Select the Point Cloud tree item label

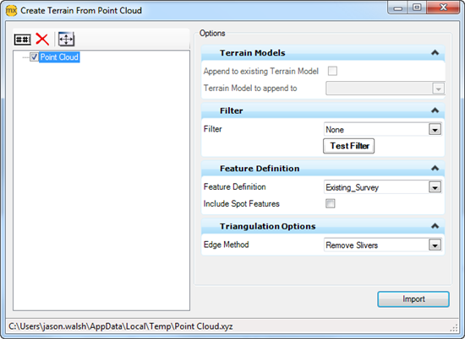pos(59,56)
